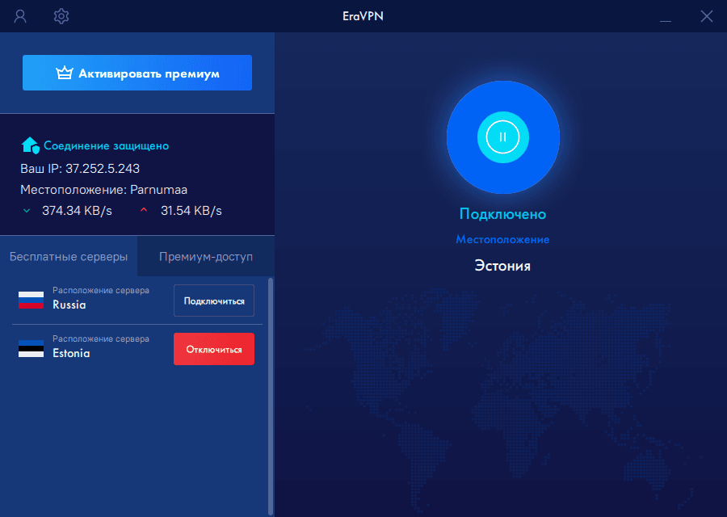Click the upload speed up arrow
This screenshot has width=727, height=517.
(x=144, y=210)
